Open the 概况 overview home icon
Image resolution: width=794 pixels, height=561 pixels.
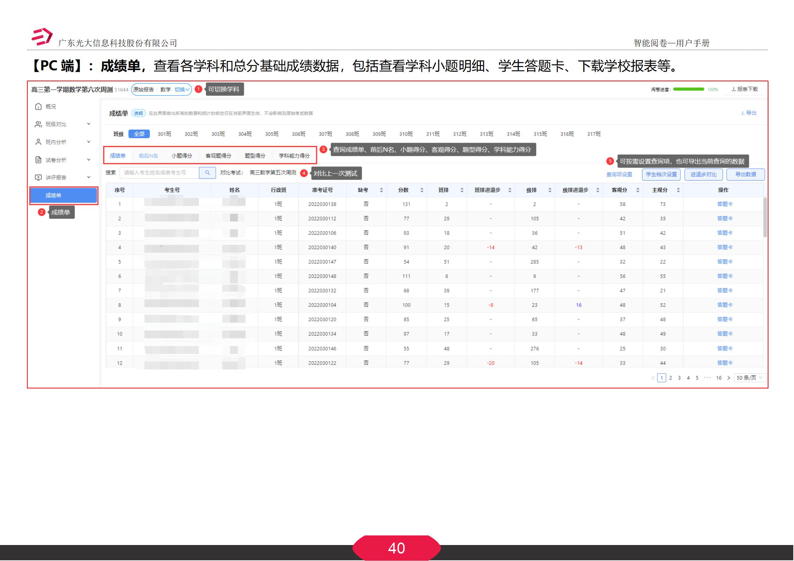(x=38, y=106)
